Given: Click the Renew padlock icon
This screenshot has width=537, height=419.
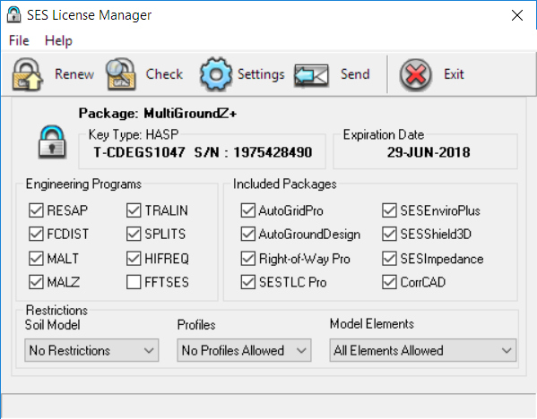Looking at the screenshot, I should coord(28,74).
